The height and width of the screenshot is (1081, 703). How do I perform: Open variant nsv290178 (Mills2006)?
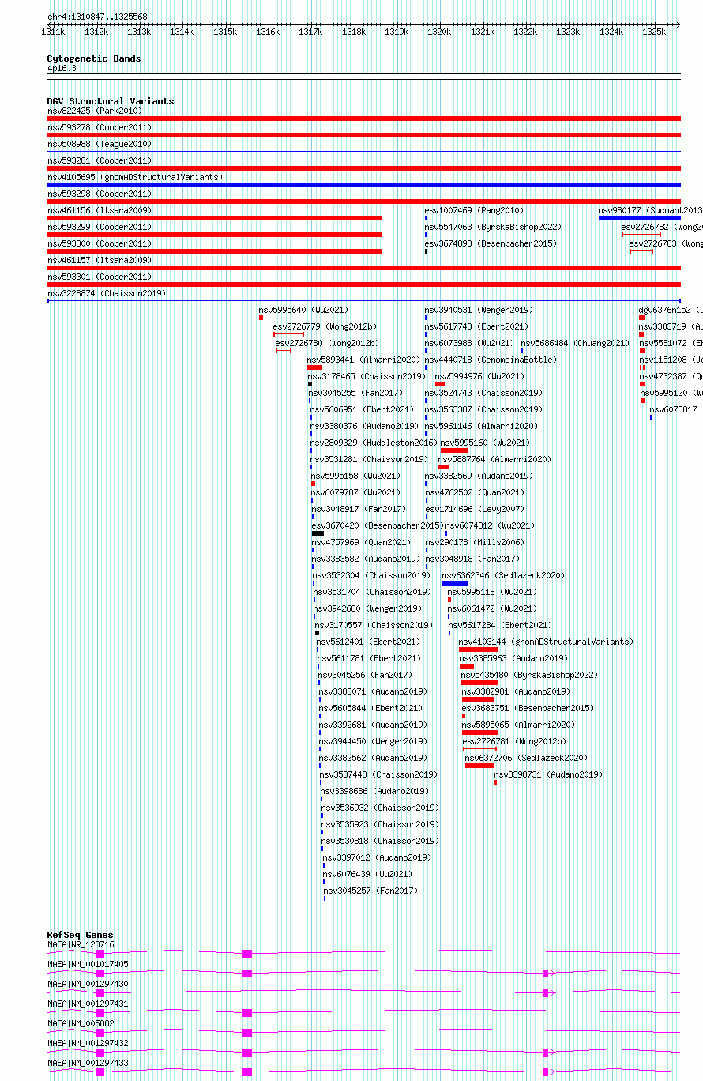(474, 542)
